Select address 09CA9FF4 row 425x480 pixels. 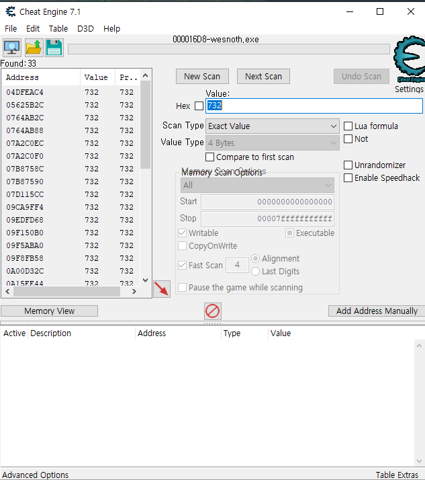[71, 207]
